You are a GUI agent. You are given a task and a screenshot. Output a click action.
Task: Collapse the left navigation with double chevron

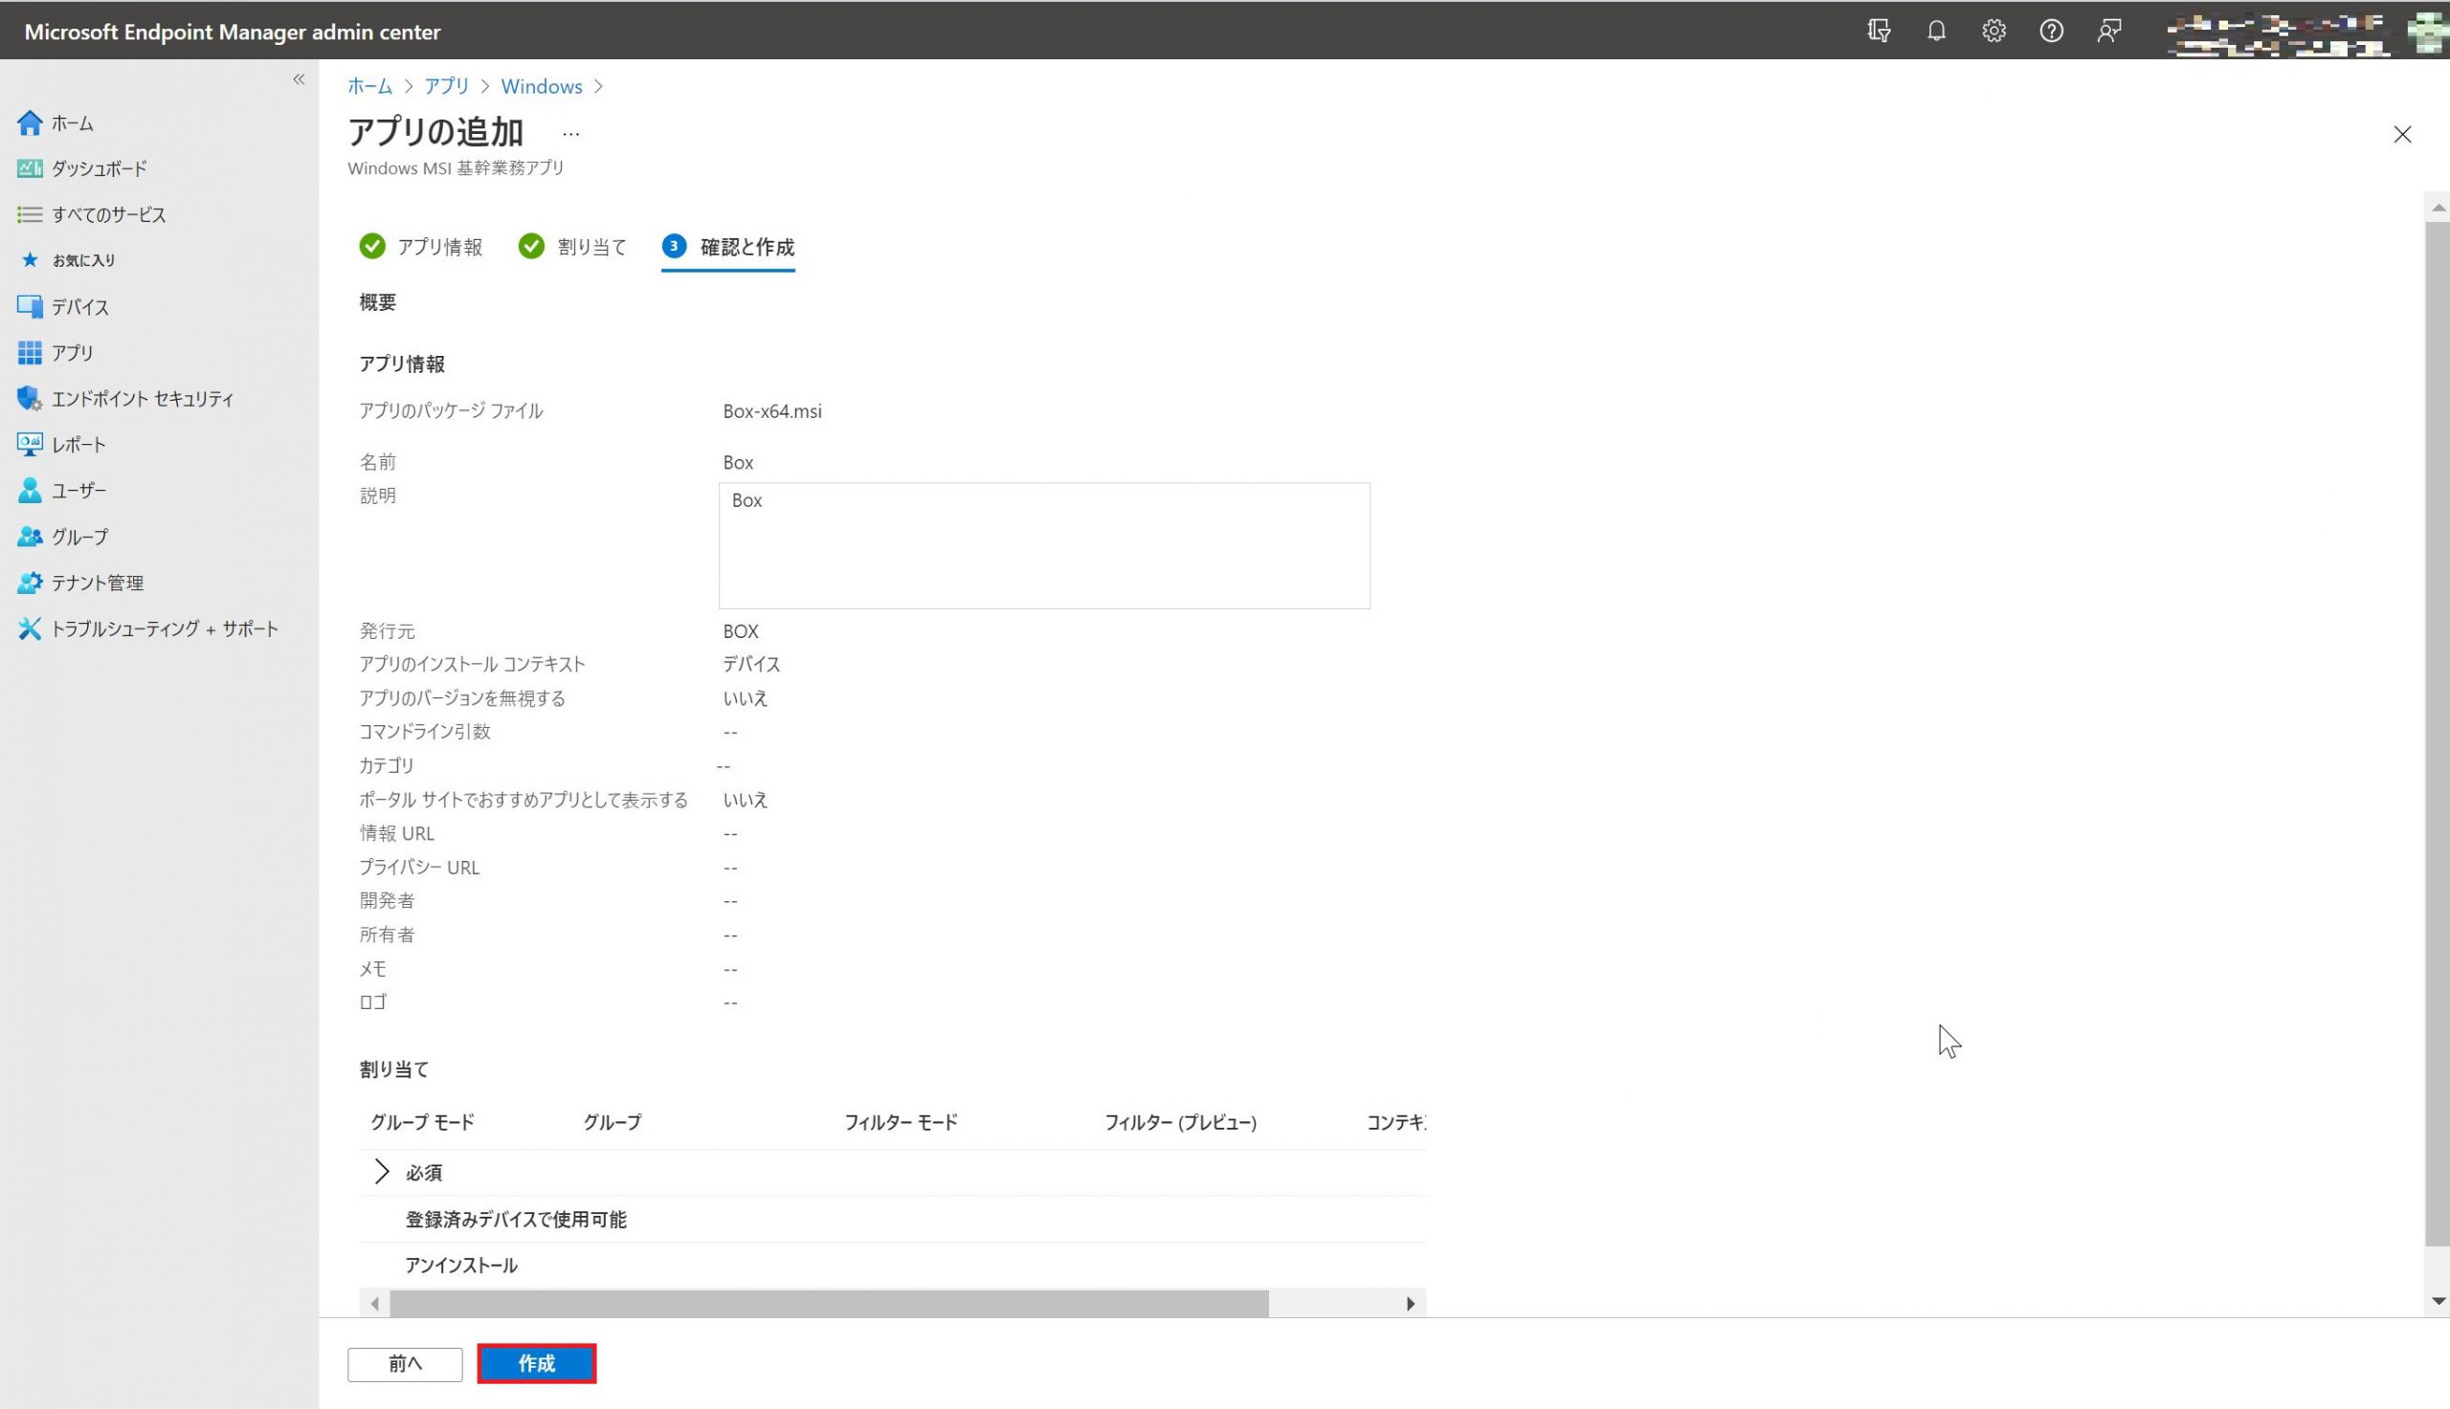pyautogui.click(x=299, y=79)
